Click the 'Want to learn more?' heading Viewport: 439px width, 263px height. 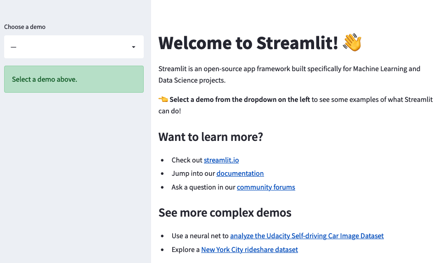(x=211, y=137)
